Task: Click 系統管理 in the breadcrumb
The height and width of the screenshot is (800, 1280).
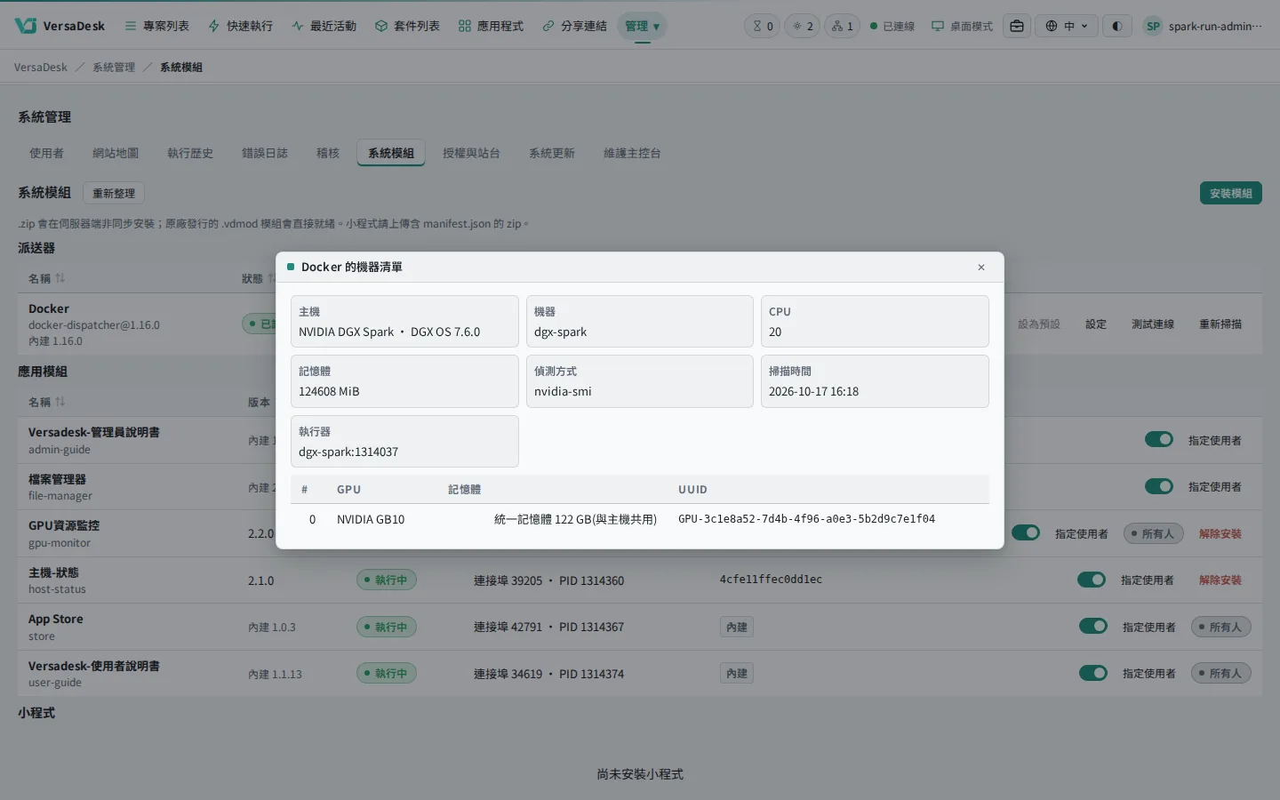Action: tap(114, 68)
